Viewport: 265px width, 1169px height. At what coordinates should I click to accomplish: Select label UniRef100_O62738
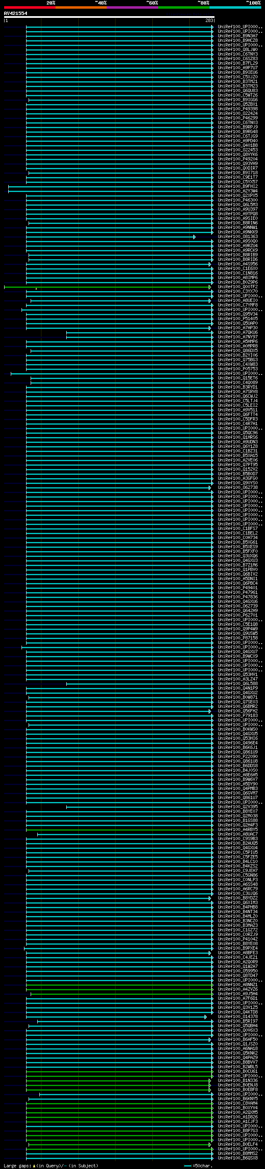(x=238, y=487)
